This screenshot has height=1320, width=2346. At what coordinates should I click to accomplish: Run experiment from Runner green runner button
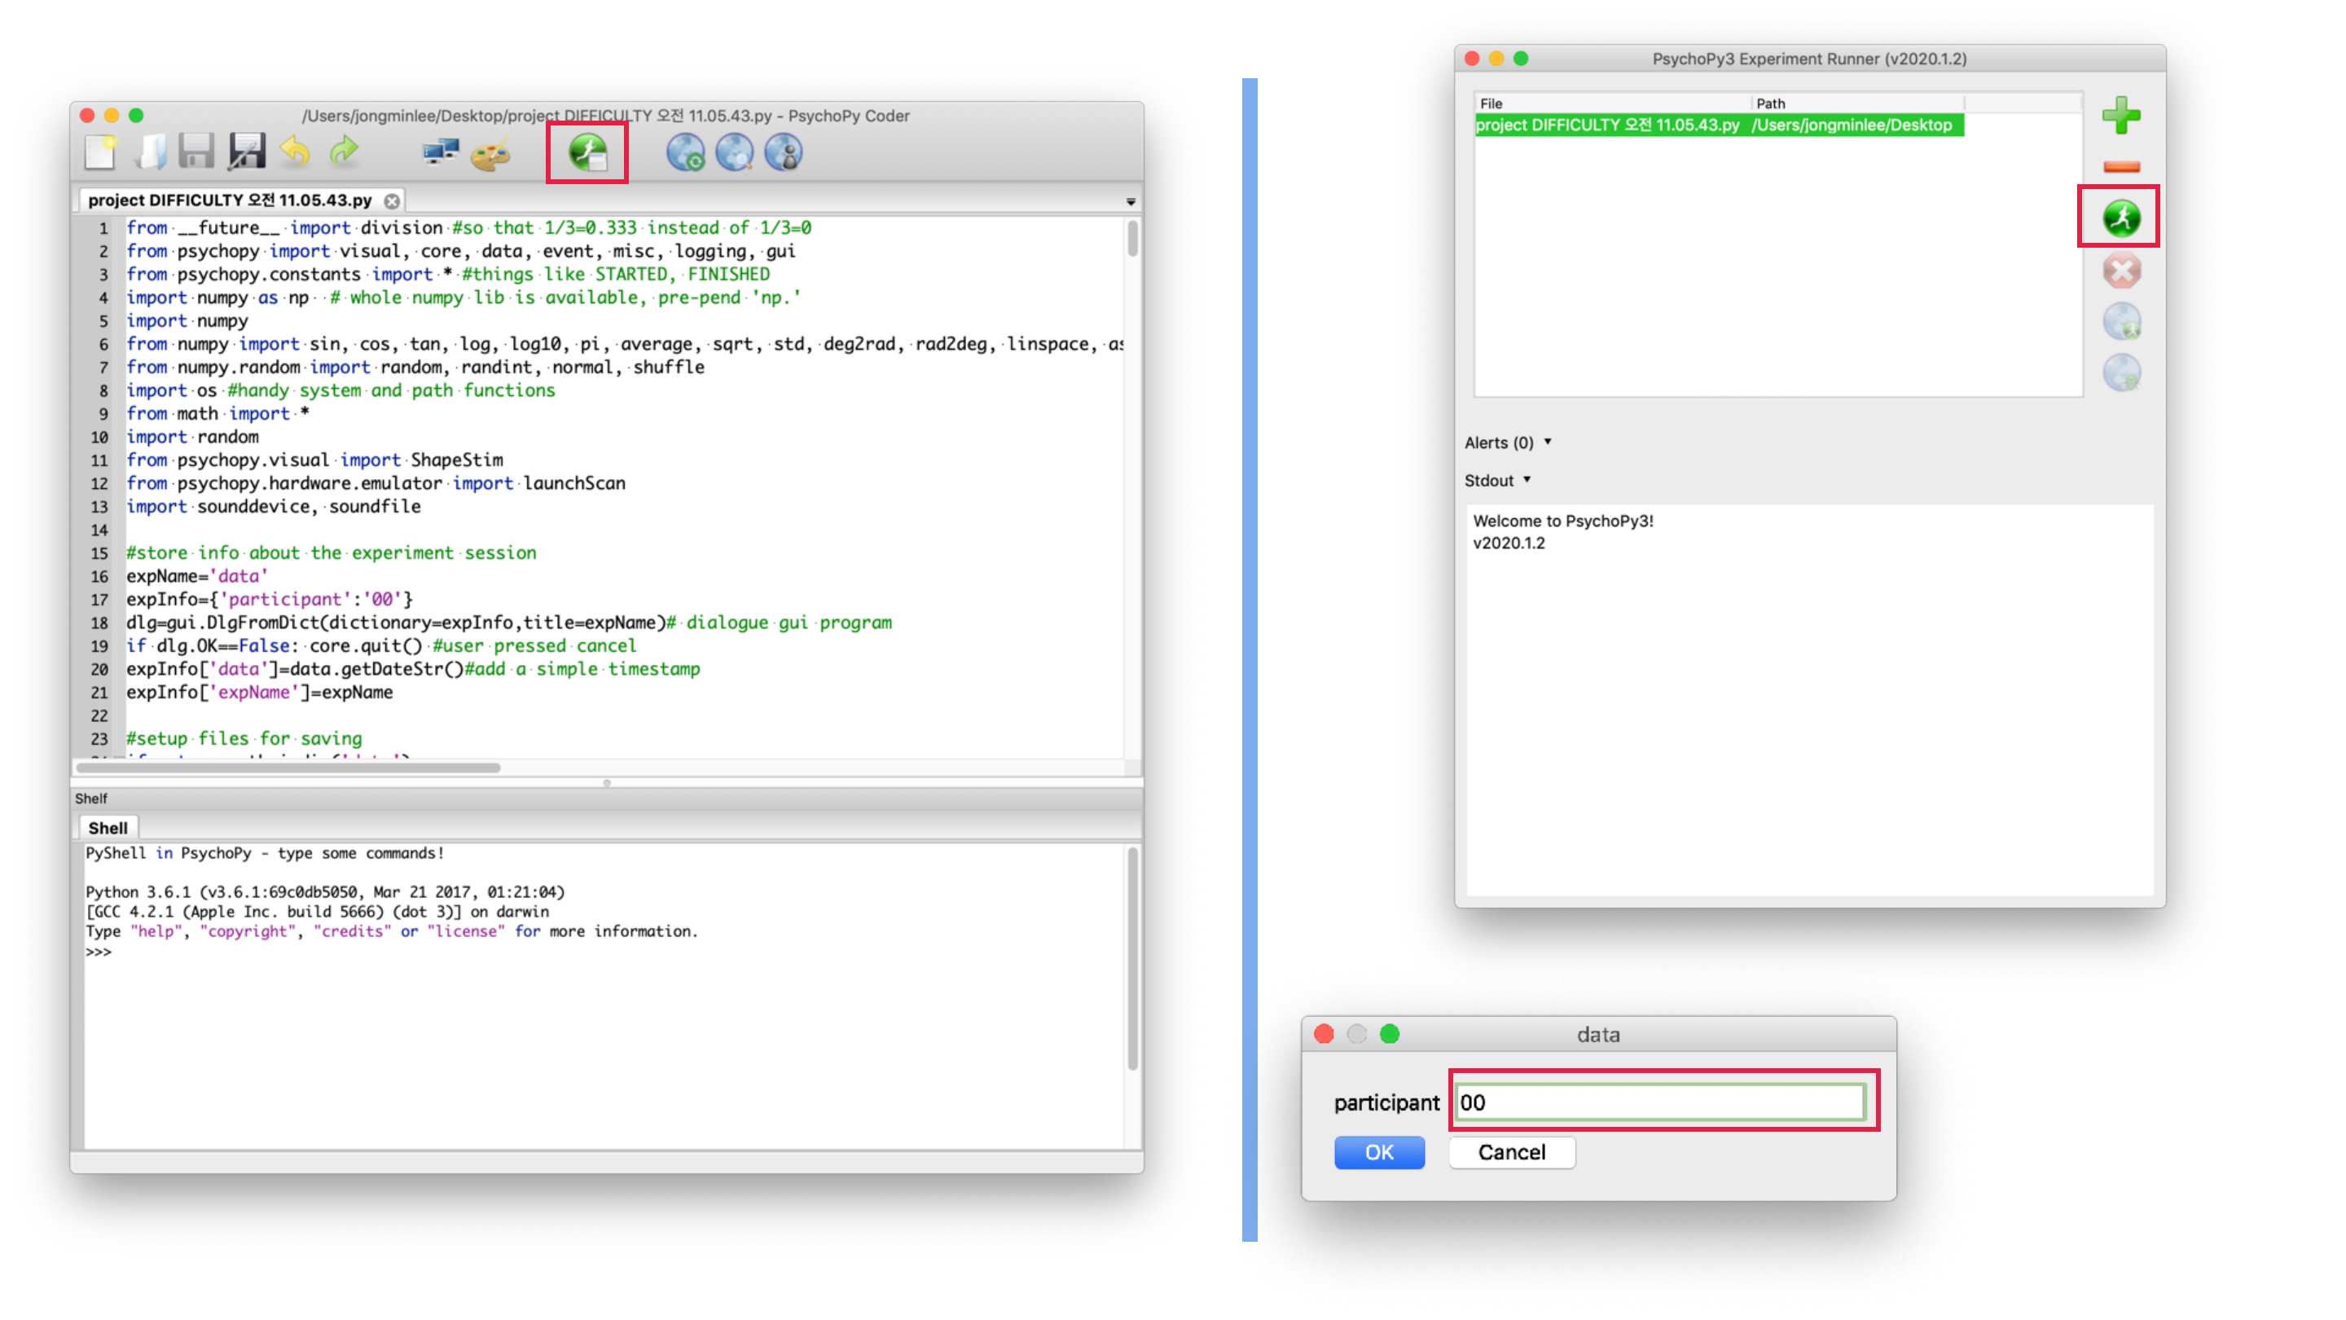coord(2121,218)
